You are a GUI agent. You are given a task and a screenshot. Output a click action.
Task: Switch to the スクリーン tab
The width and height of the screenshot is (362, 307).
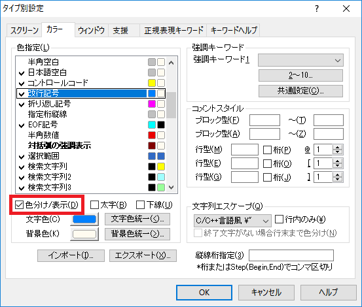click(x=24, y=30)
